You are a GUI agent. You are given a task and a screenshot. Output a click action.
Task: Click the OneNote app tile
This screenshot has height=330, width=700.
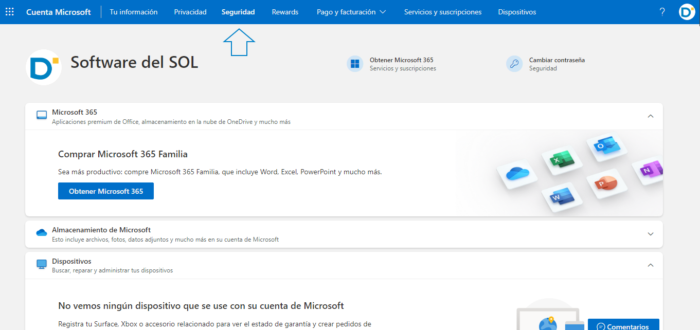(x=649, y=170)
